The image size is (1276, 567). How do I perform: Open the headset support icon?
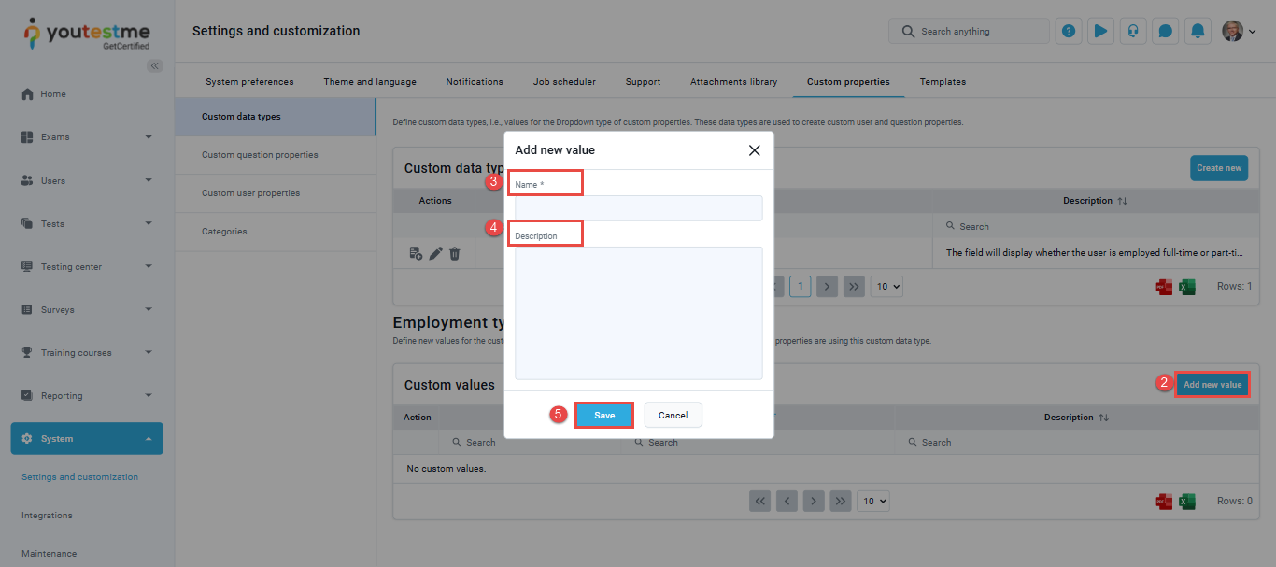[x=1133, y=31]
